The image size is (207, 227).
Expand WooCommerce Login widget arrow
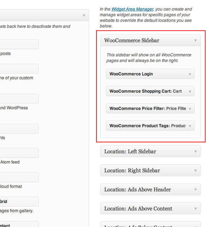pyautogui.click(x=190, y=74)
